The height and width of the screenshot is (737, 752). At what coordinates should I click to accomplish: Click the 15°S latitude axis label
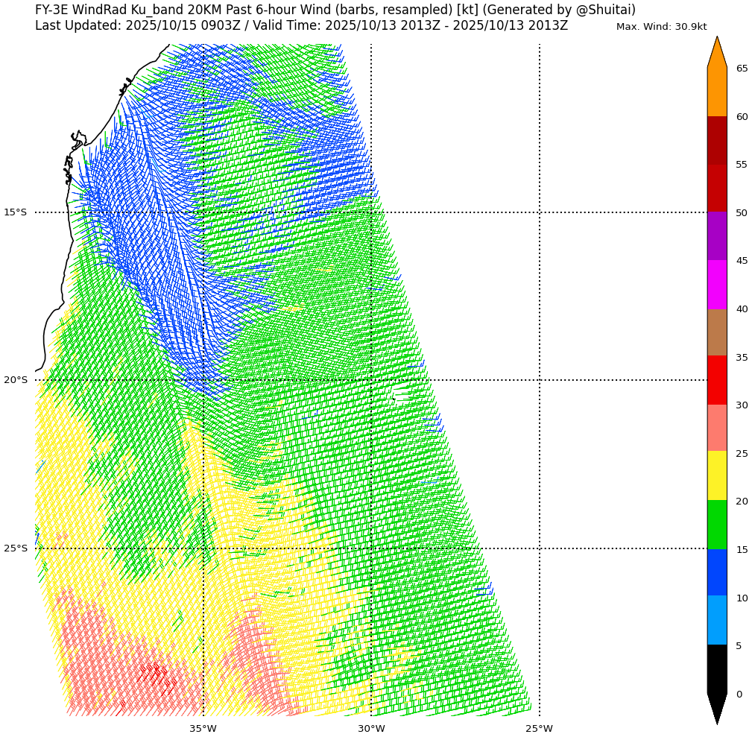pos(15,212)
